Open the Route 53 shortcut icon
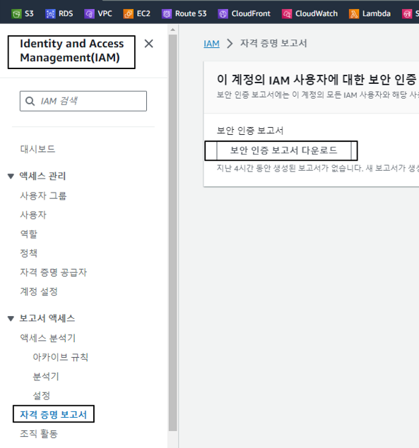This screenshot has height=448, width=419. click(x=167, y=13)
